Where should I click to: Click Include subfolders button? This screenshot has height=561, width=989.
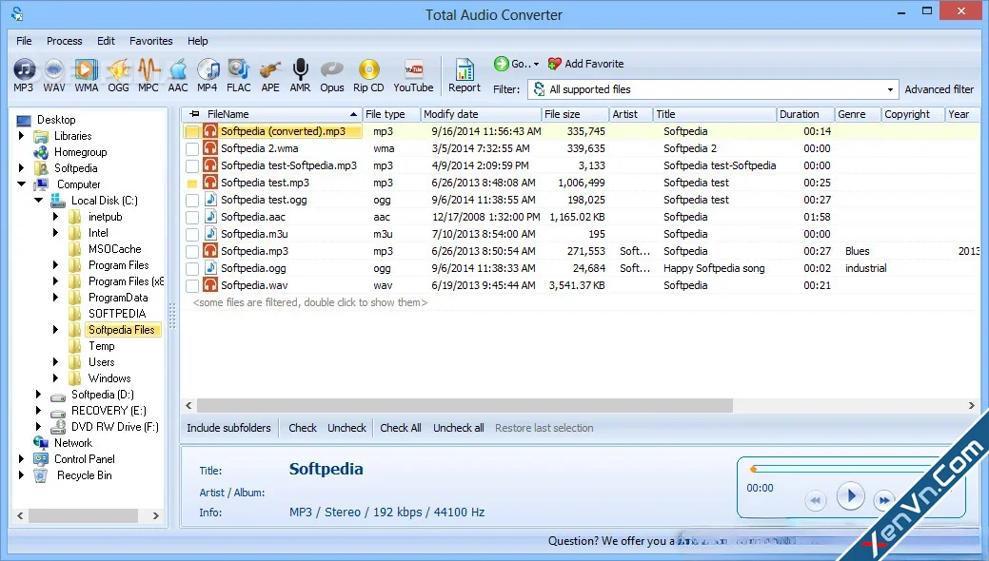coord(228,428)
